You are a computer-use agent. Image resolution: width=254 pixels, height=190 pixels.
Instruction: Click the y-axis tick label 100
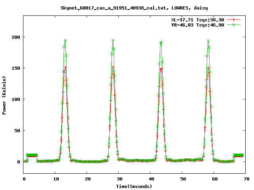[x=16, y=99]
